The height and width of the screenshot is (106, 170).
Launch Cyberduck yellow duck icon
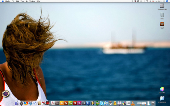115,103
